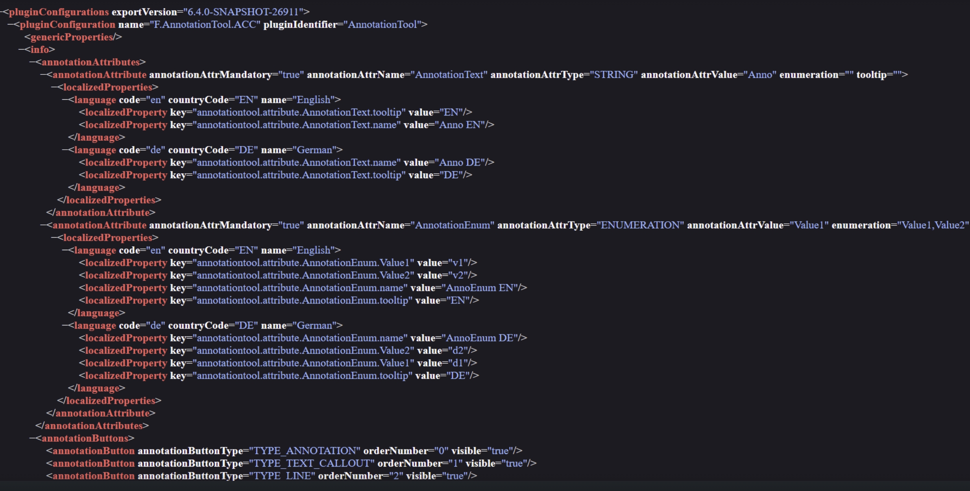Collapse localizedProperties under AnnotationText attribute

[x=54, y=87]
